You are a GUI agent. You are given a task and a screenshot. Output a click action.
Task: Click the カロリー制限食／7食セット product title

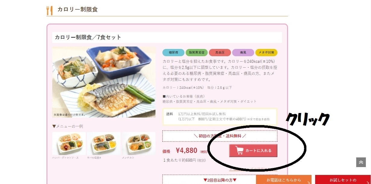point(88,37)
